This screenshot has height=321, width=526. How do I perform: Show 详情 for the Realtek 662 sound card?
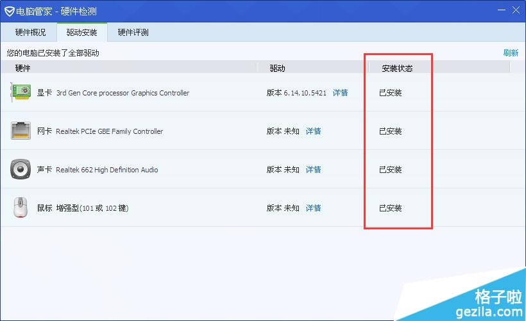(x=313, y=170)
